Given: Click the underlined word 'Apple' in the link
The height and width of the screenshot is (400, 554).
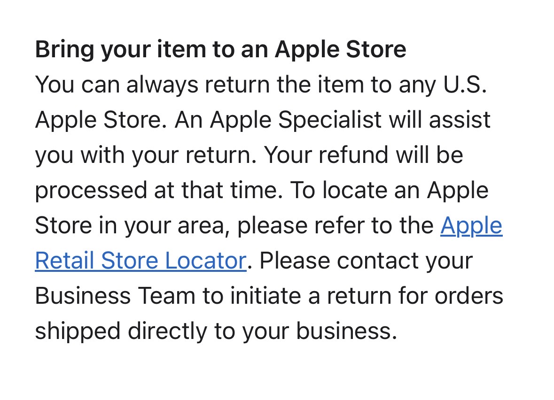Looking at the screenshot, I should point(471,226).
